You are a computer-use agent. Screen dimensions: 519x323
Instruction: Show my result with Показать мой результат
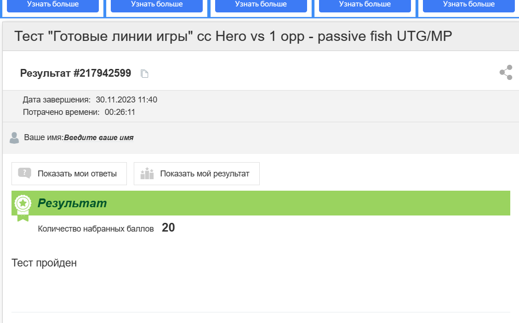pyautogui.click(x=197, y=174)
